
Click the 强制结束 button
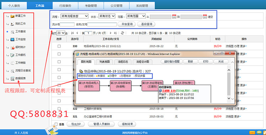(x=127, y=124)
